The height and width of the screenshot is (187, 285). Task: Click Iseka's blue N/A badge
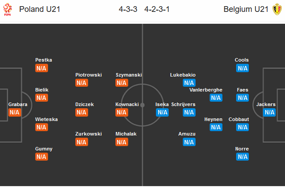(162, 112)
